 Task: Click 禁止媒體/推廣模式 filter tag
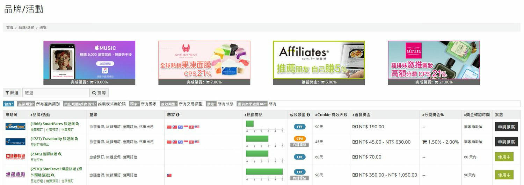[x=80, y=104]
